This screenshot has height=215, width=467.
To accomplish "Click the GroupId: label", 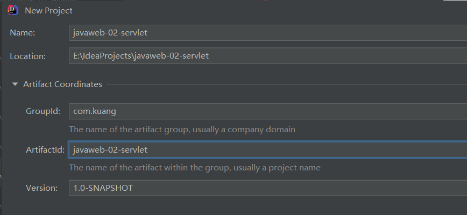I will click(x=43, y=111).
